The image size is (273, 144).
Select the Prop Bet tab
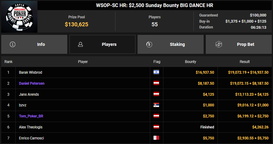click(x=239, y=44)
